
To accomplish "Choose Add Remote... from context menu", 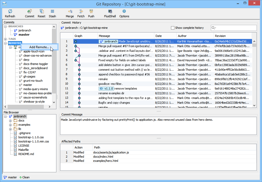I will pyautogui.click(x=39, y=47).
